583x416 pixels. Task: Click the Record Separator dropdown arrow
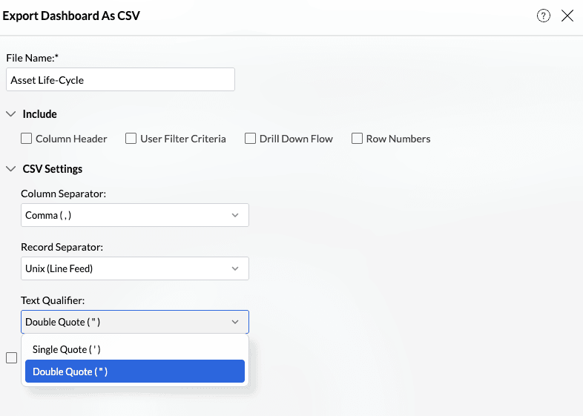tap(235, 268)
